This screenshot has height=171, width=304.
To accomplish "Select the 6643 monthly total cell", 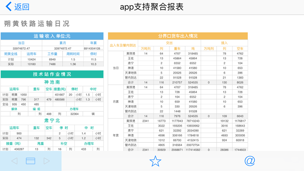I will (x=240, y=116).
